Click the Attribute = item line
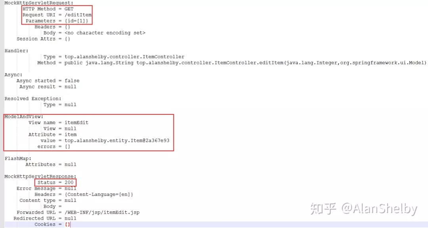This screenshot has width=428, height=228. click(x=52, y=135)
